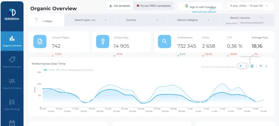This screenshot has height=126, width=279.
Task: Click the drill down arrow icon
Action: [246, 66]
